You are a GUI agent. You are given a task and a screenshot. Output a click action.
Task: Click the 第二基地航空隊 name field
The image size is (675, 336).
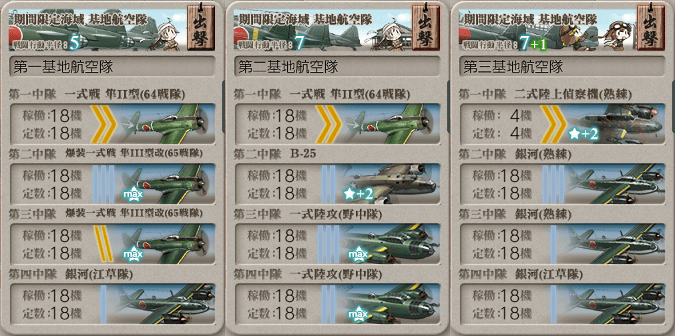coord(337,67)
